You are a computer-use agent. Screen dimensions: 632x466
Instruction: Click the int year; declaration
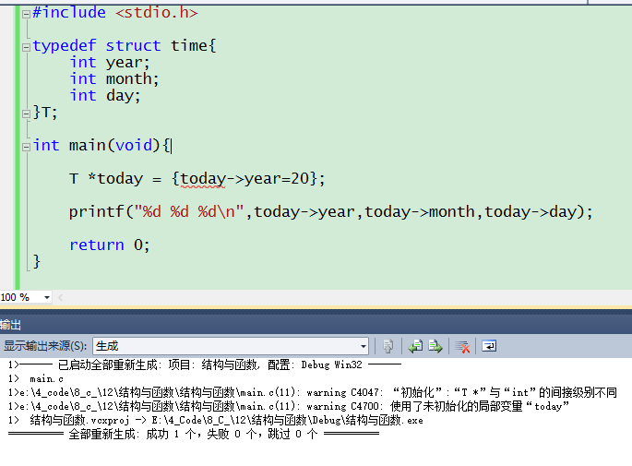[x=110, y=63]
